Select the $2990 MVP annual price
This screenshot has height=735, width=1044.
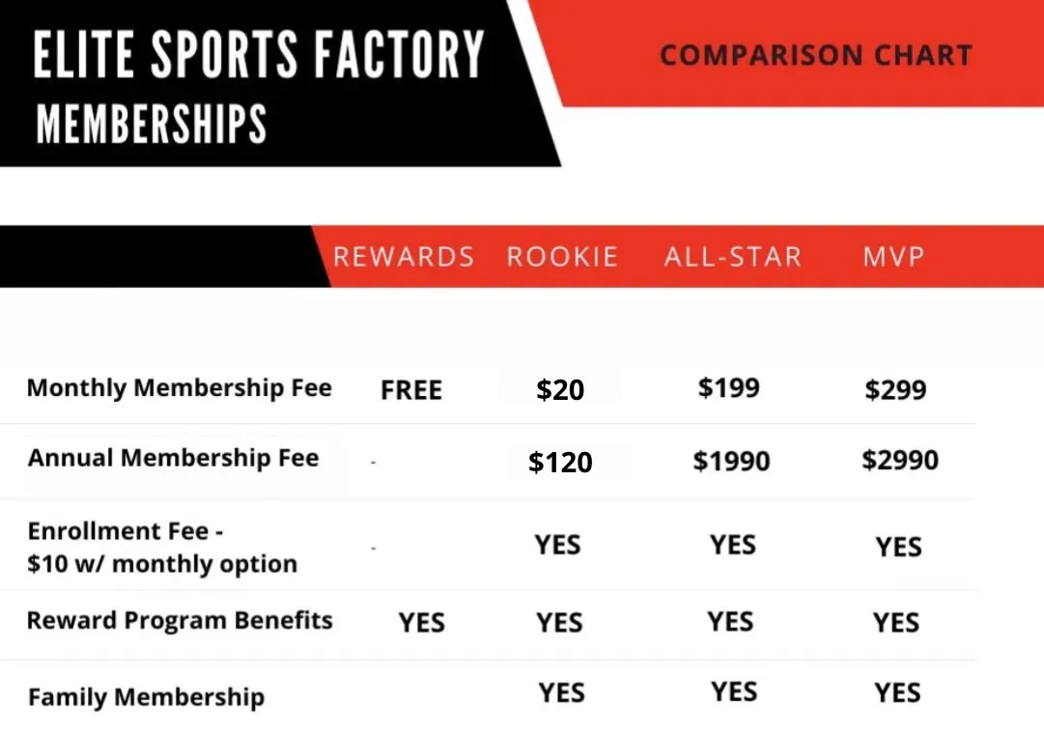tap(900, 460)
